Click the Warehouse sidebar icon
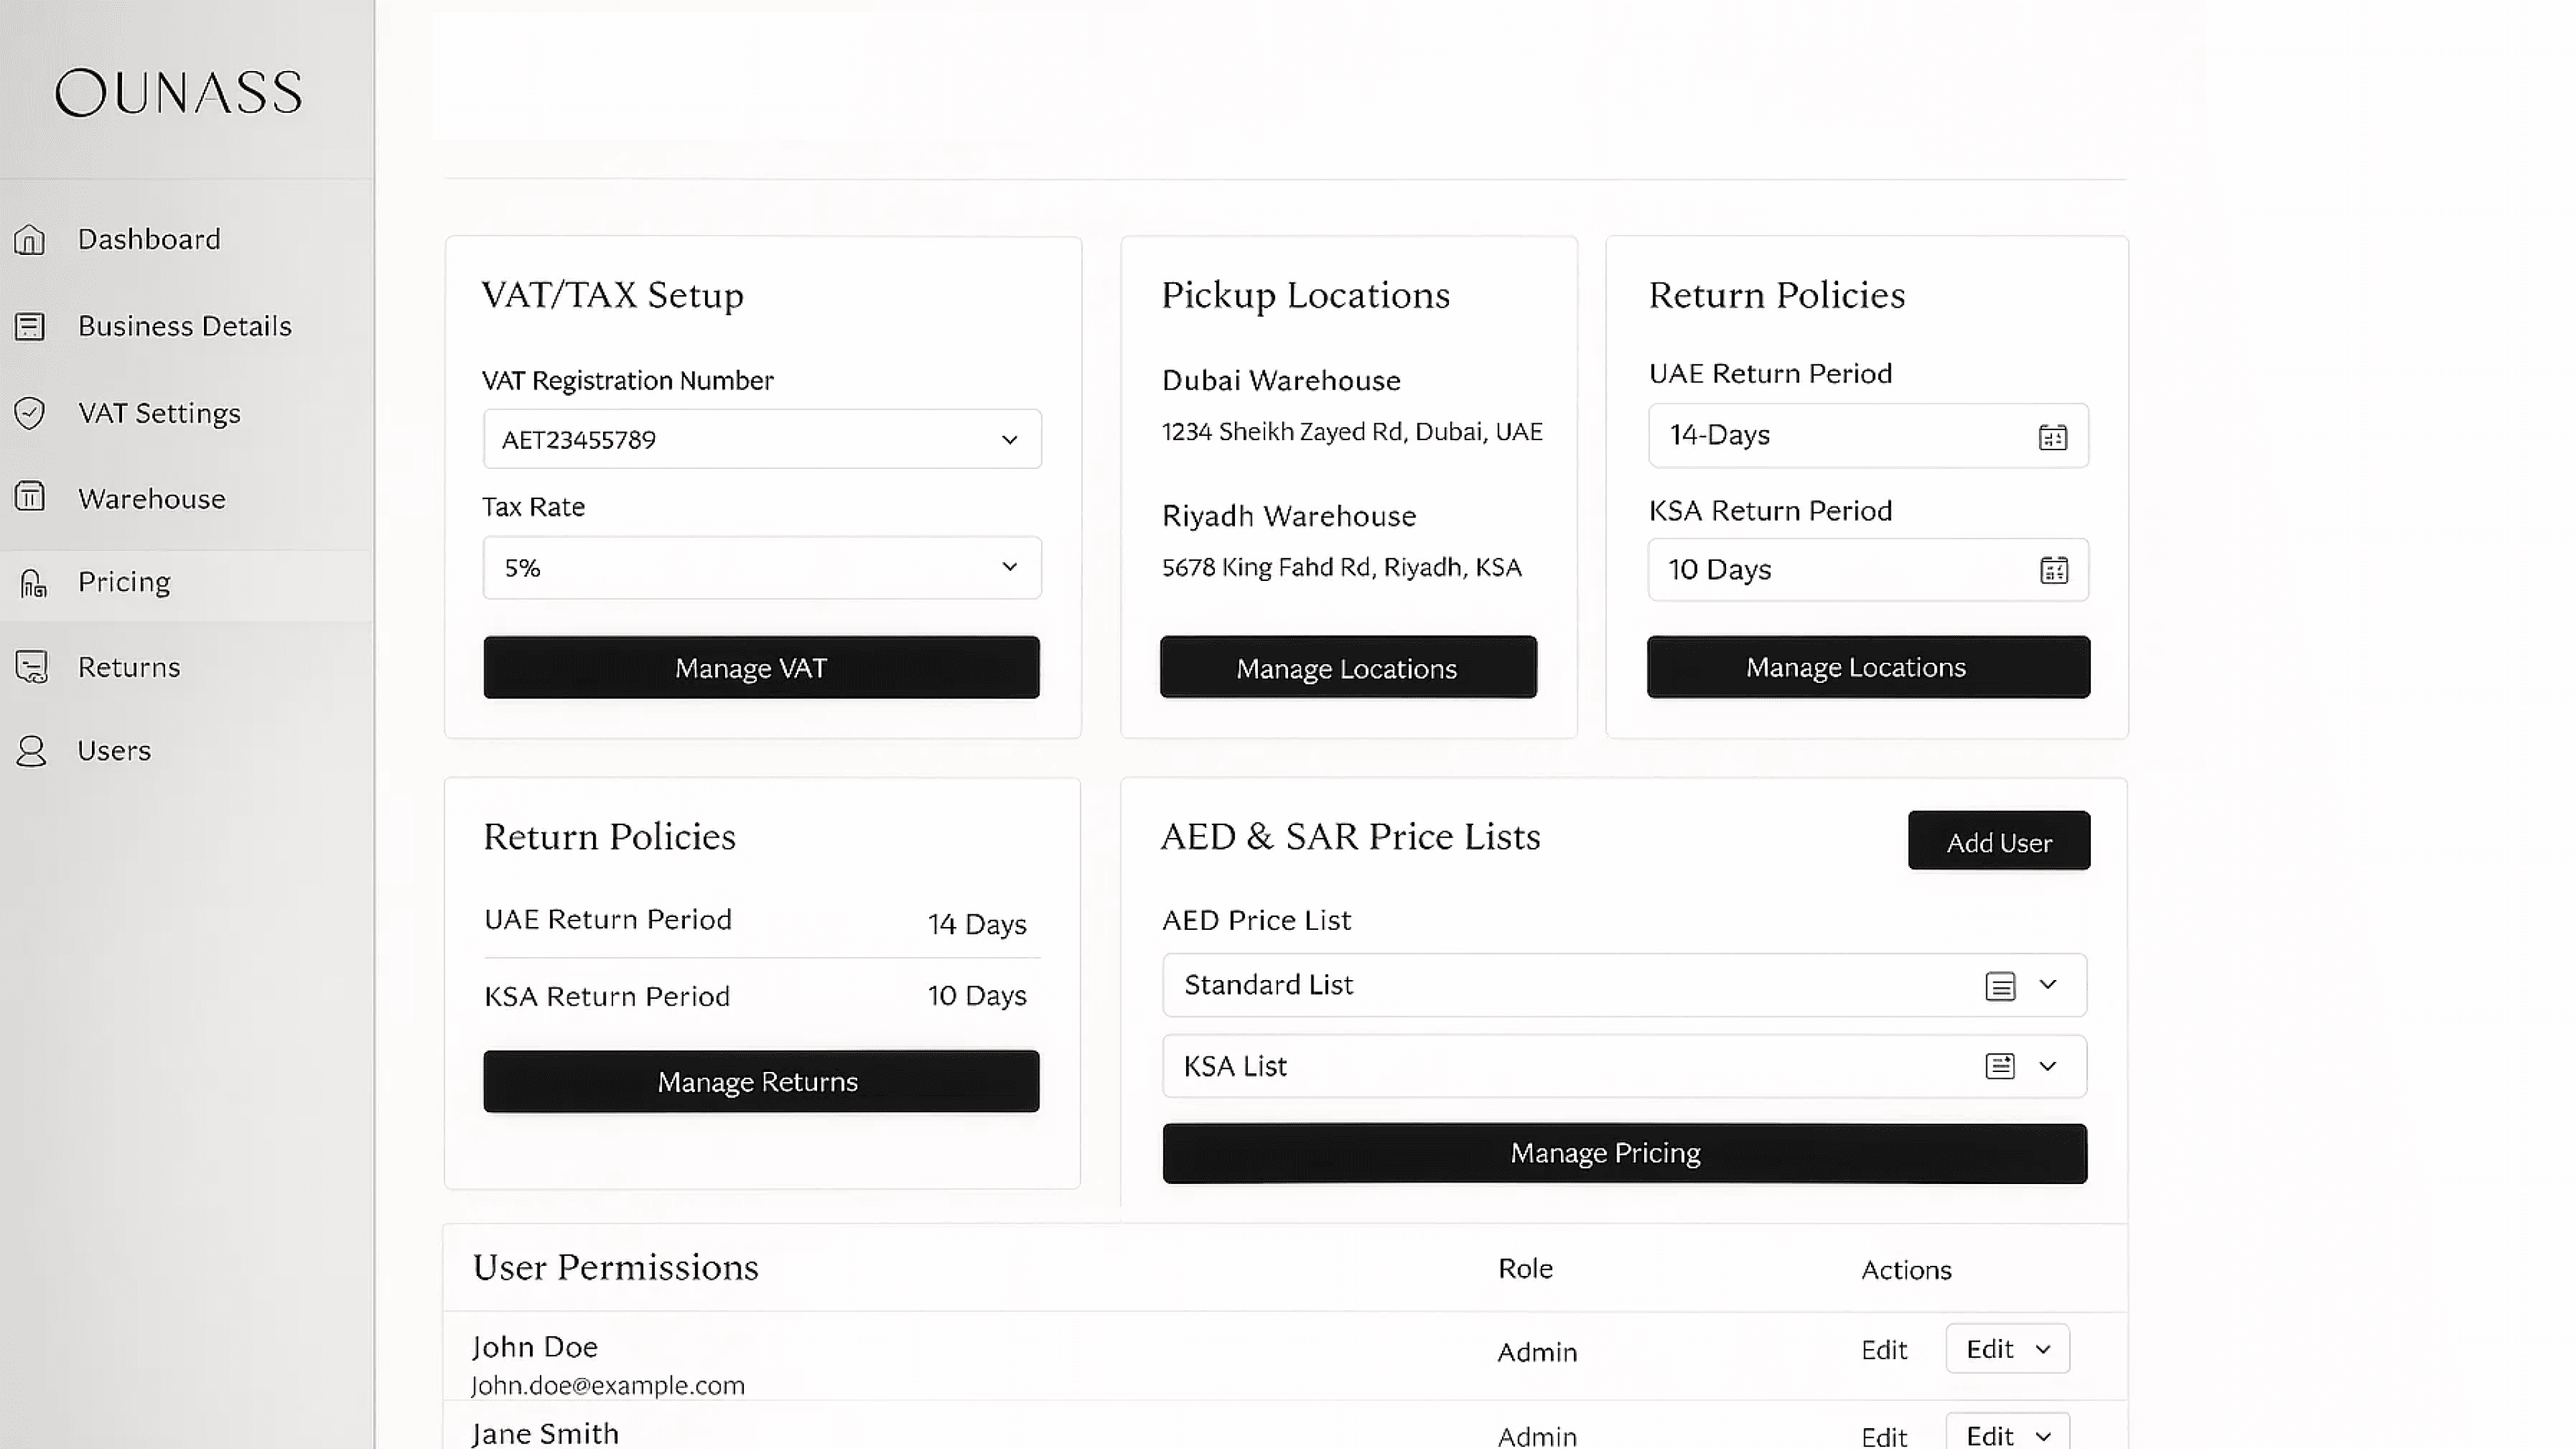This screenshot has width=2576, height=1449. pyautogui.click(x=30, y=497)
